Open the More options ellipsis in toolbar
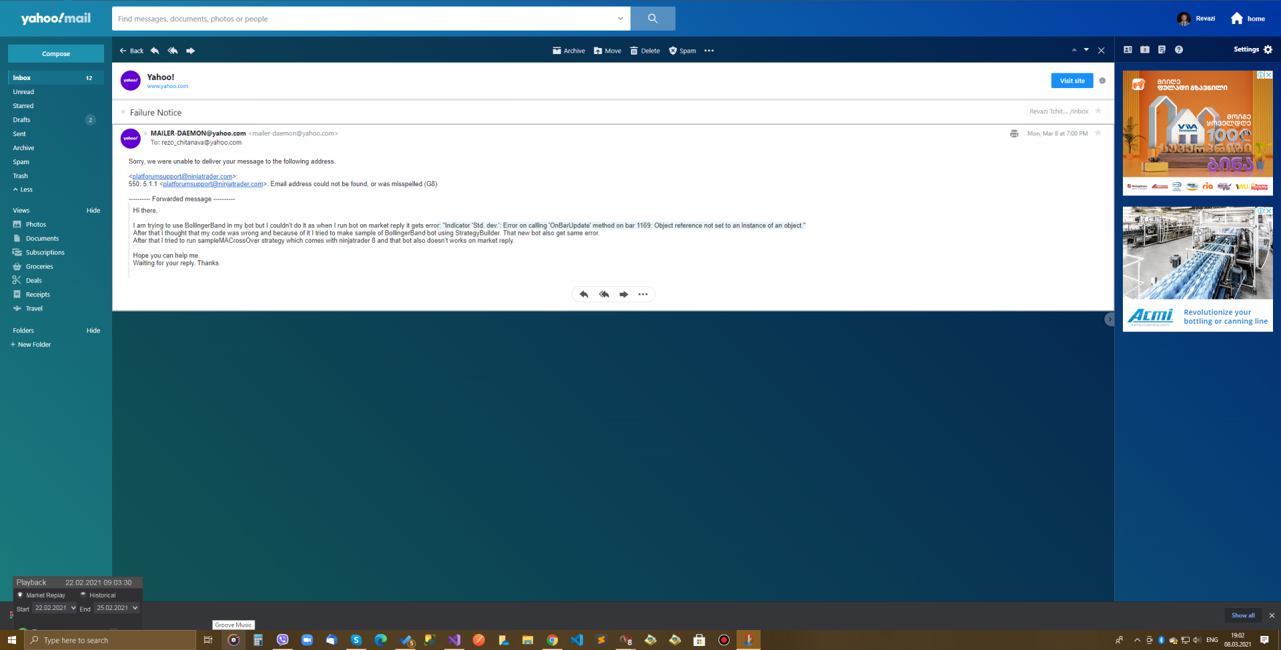1281x650 pixels. [709, 51]
